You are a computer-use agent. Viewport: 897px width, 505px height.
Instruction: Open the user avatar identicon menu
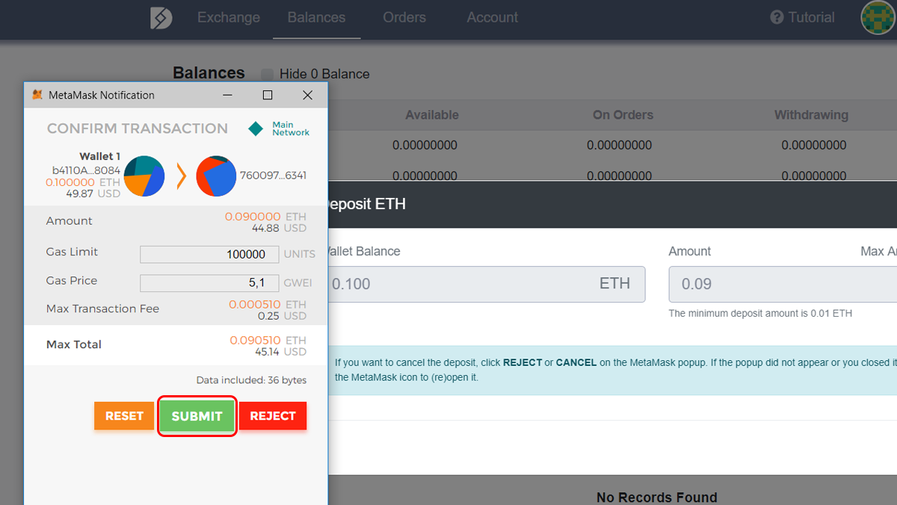pos(878,18)
